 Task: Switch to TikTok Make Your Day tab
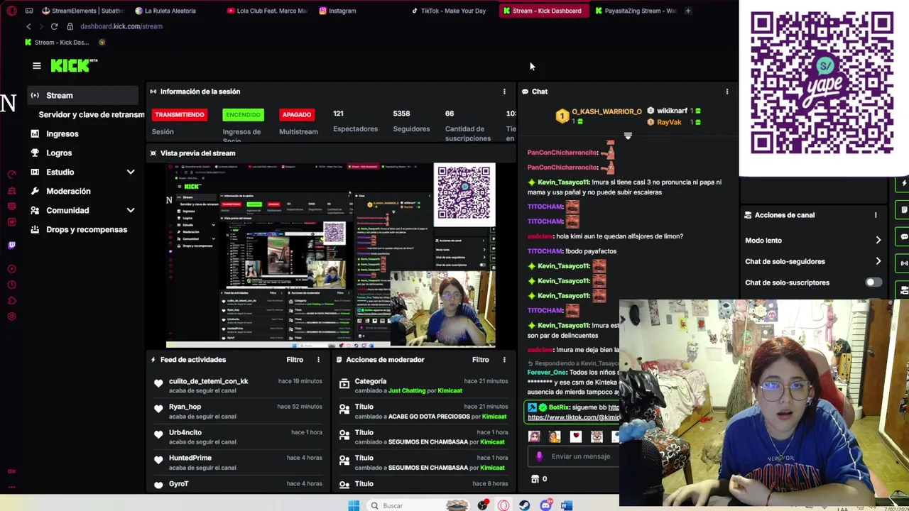[x=447, y=11]
